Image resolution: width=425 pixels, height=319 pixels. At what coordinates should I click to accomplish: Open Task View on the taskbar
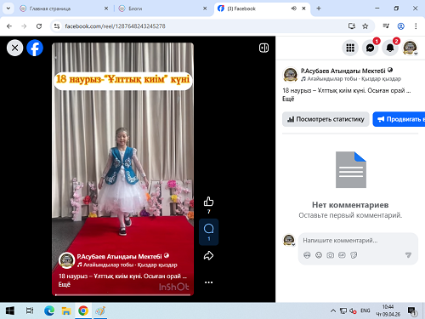coord(30,310)
